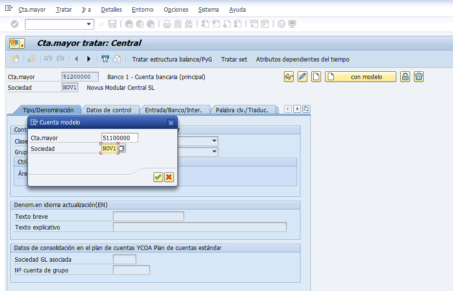
Task: Click the Texto explicativo input field
Action: (x=200, y=227)
